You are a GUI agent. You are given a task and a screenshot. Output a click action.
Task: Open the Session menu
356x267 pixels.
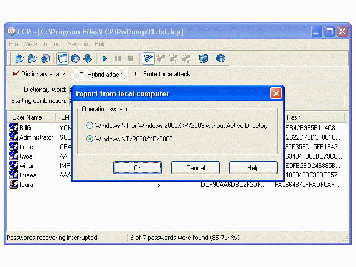[78, 44]
